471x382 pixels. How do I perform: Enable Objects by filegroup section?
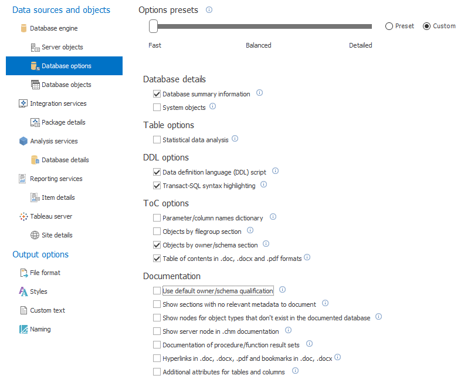pos(157,232)
